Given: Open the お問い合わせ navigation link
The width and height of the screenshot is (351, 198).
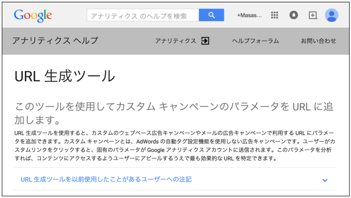Looking at the screenshot, I should 318,41.
